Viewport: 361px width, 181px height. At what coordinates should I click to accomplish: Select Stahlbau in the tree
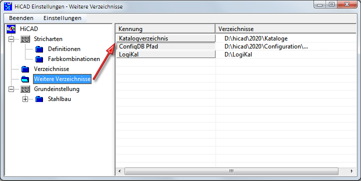(59, 99)
